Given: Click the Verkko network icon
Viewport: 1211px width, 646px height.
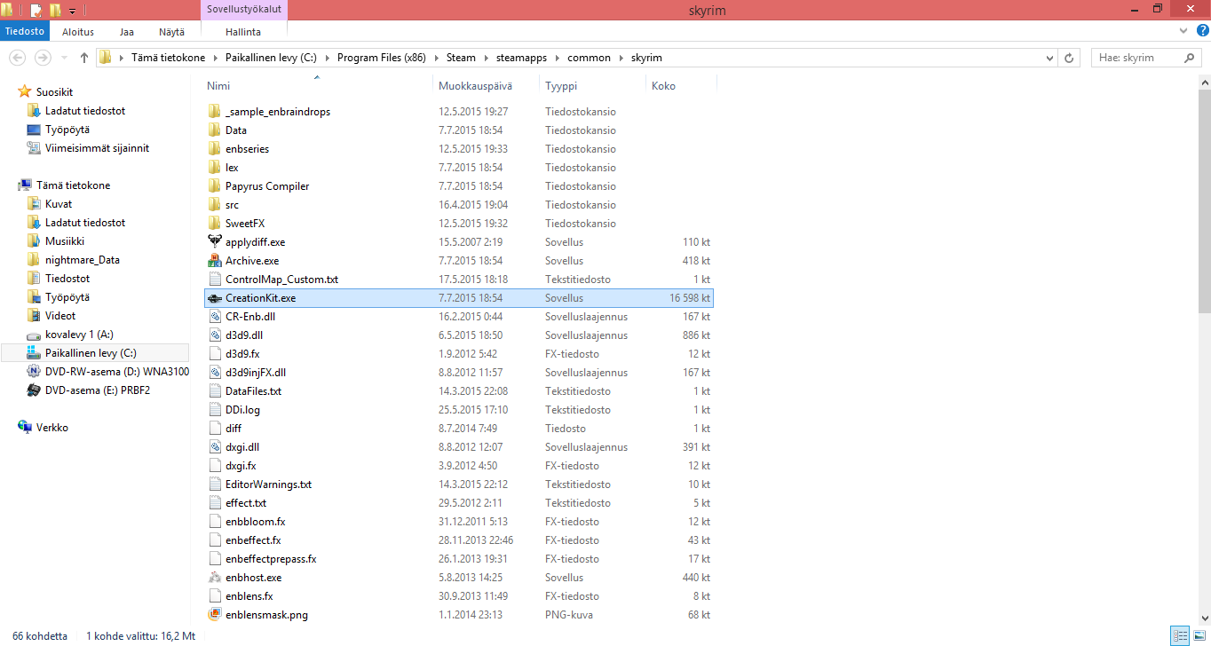Looking at the screenshot, I should coord(25,428).
